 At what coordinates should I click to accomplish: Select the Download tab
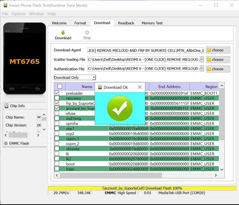[102, 23]
